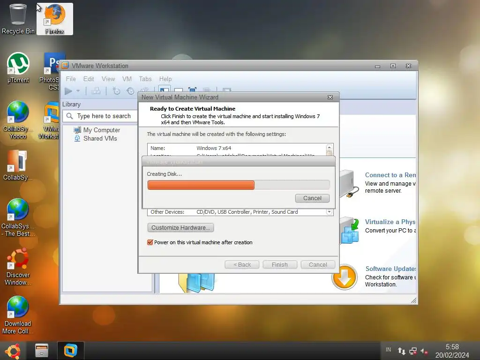Click the Take Snapshot toolbar icon
480x360 pixels.
pyautogui.click(x=116, y=91)
